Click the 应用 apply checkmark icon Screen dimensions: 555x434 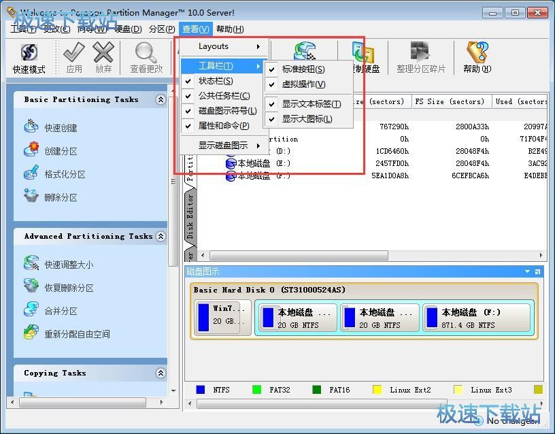click(x=74, y=53)
